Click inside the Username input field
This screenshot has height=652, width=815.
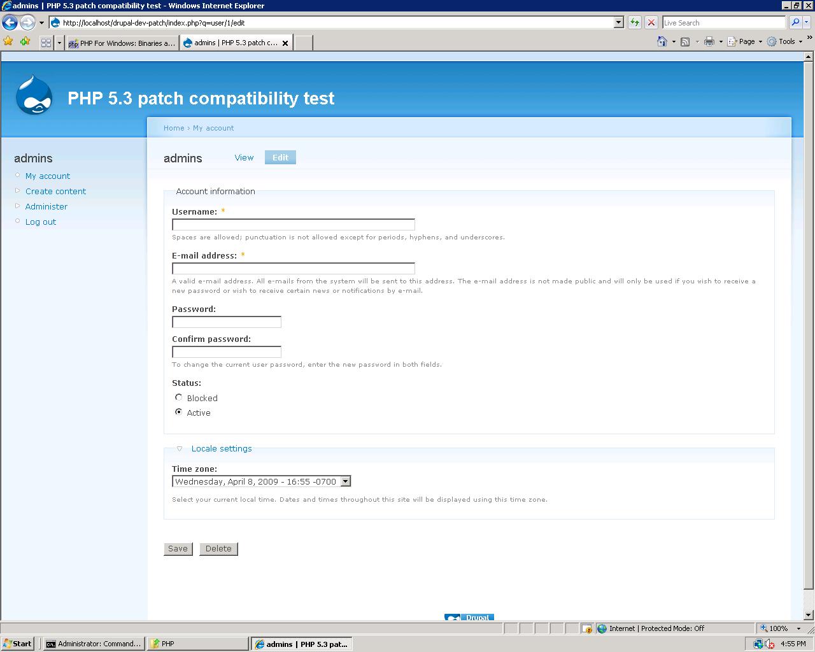click(x=293, y=224)
